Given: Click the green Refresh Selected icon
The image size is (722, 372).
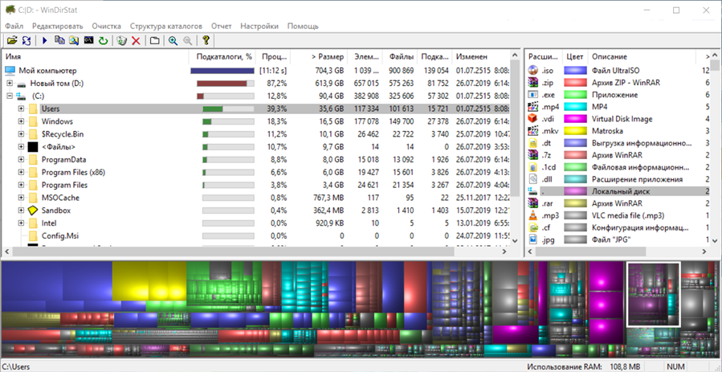Looking at the screenshot, I should [x=103, y=40].
